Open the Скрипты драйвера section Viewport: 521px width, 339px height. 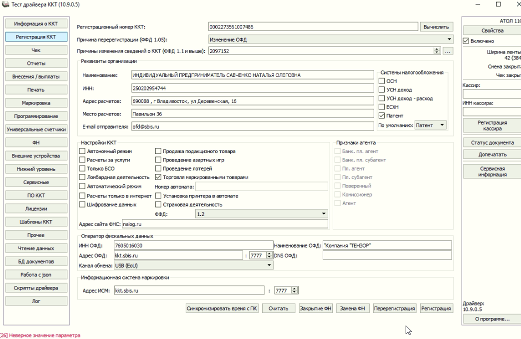(36, 288)
